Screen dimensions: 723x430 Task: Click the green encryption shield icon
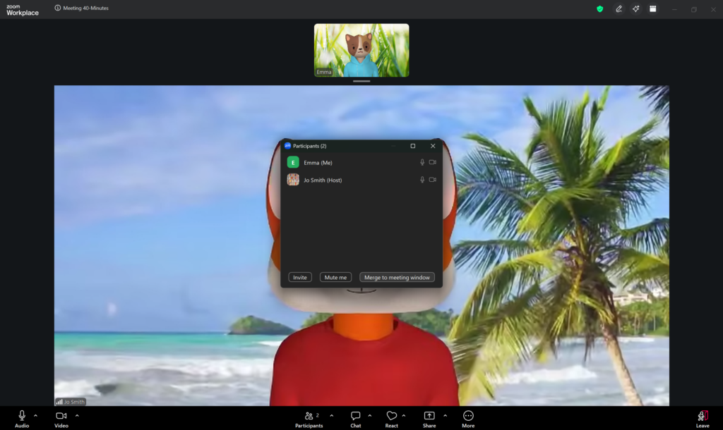[x=600, y=8]
